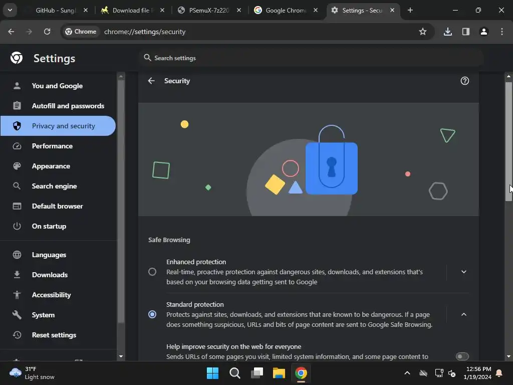Bookmark this page with the star icon
This screenshot has width=513, height=385.
(423, 32)
